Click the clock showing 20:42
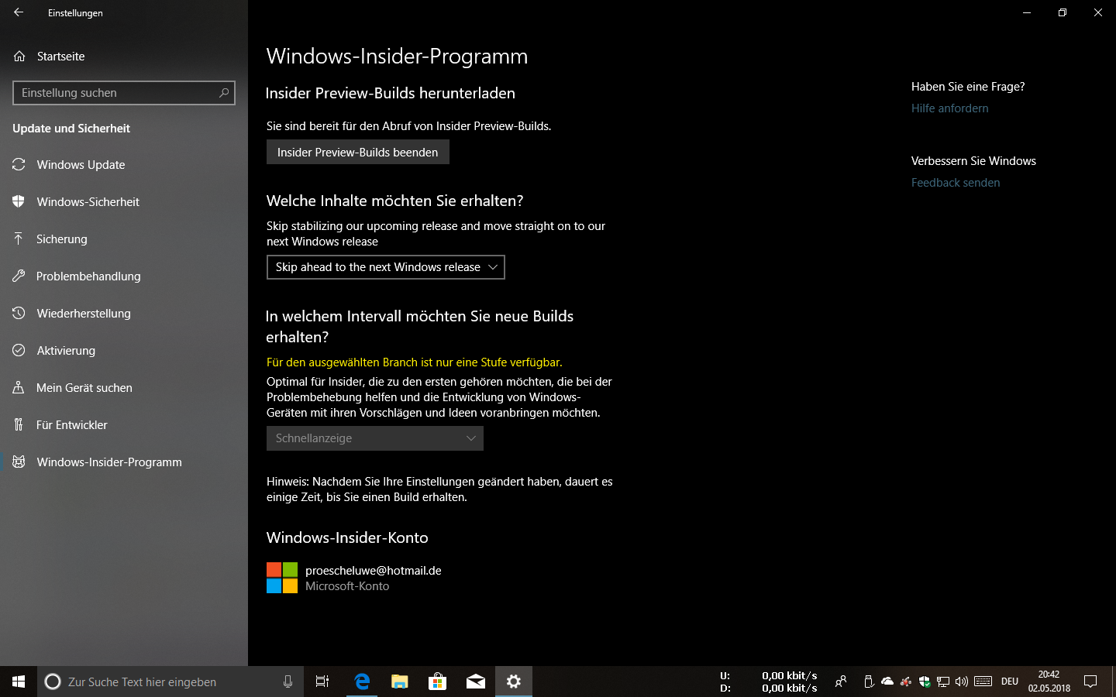The width and height of the screenshot is (1116, 697). click(x=1049, y=682)
